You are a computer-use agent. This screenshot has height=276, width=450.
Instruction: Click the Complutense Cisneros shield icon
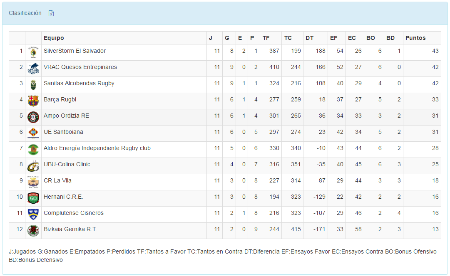pyautogui.click(x=33, y=214)
